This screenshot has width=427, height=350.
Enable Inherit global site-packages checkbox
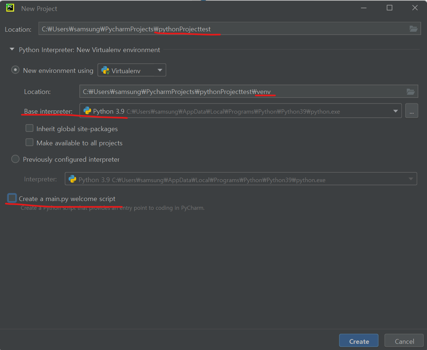tap(29, 128)
